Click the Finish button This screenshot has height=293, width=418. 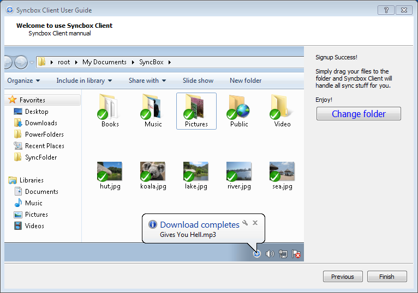387,277
